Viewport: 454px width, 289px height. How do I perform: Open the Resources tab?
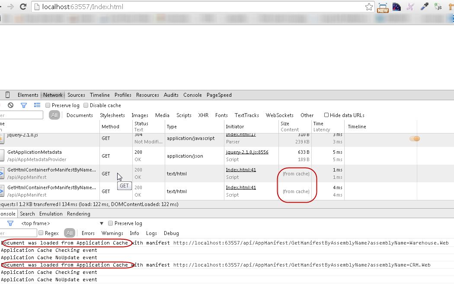tap(147, 95)
